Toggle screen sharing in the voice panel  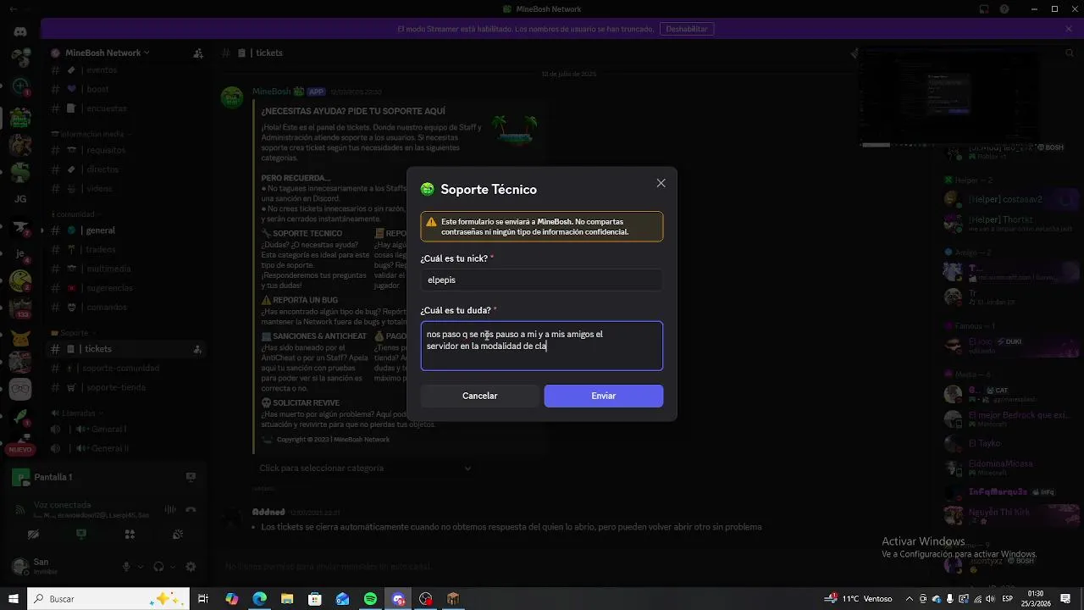coord(81,535)
